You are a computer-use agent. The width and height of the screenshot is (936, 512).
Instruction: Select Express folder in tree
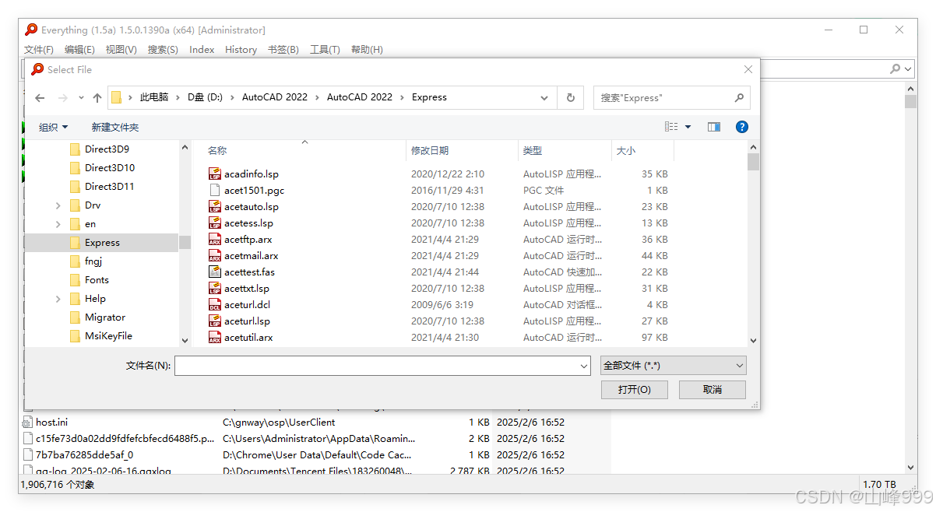coord(102,243)
